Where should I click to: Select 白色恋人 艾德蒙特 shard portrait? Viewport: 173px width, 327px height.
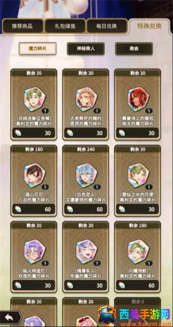(86, 175)
